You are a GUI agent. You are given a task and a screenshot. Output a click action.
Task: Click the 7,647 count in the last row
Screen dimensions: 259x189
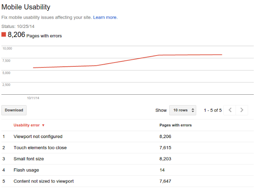(166, 181)
